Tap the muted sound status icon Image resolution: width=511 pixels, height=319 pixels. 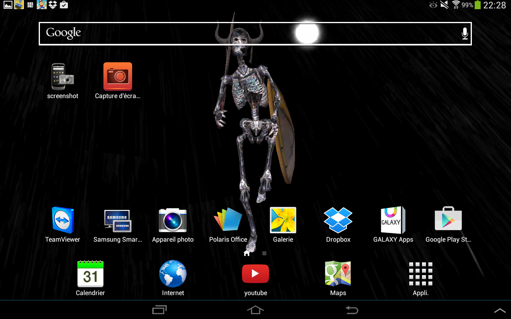[x=444, y=5]
